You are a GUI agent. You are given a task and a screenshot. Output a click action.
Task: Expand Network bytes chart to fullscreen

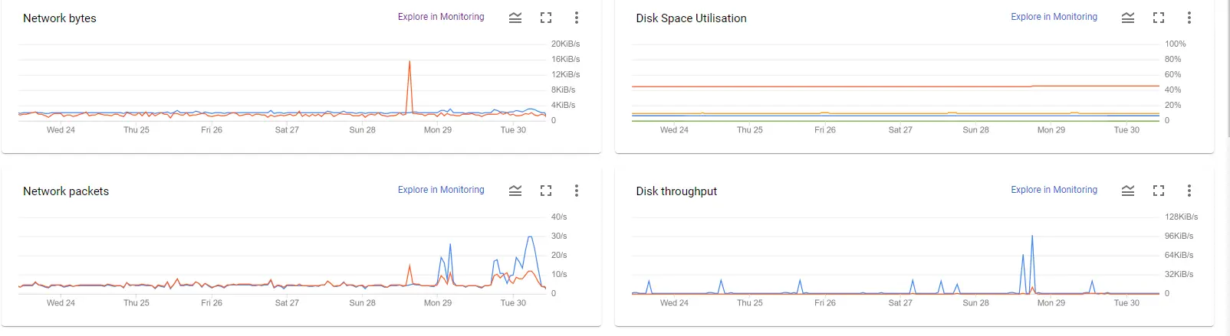(x=546, y=18)
